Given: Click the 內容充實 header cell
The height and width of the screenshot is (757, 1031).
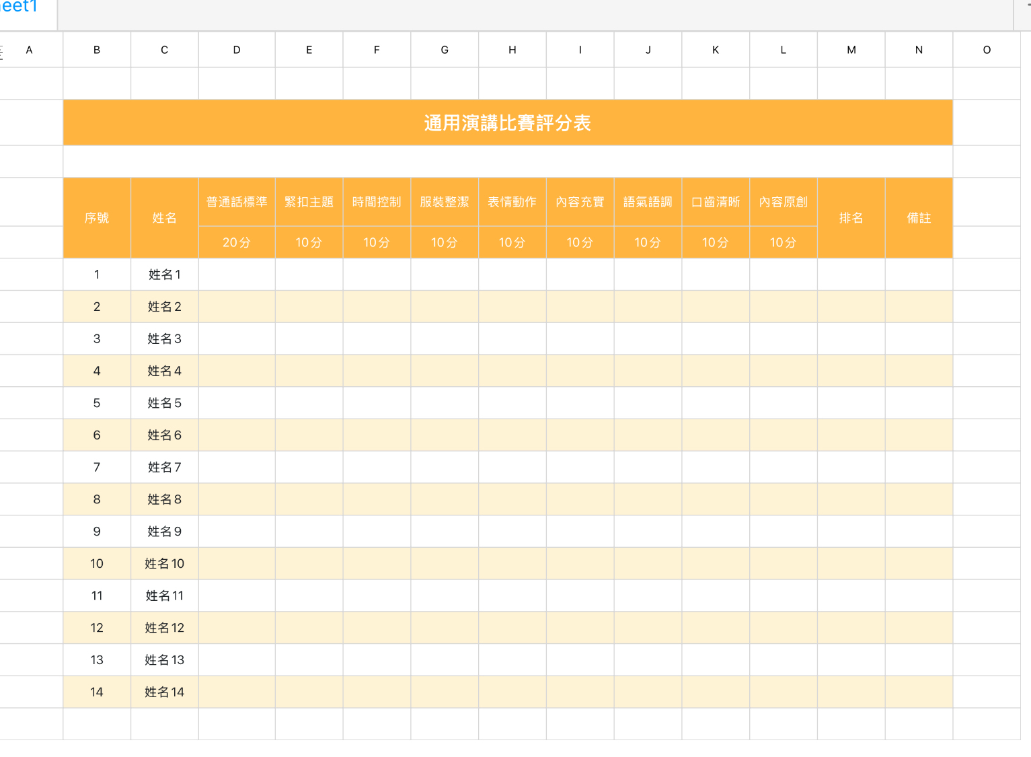Looking at the screenshot, I should click(580, 202).
